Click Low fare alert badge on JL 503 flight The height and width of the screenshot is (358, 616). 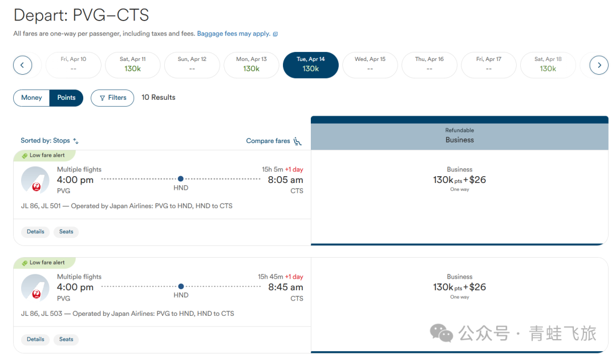point(44,263)
